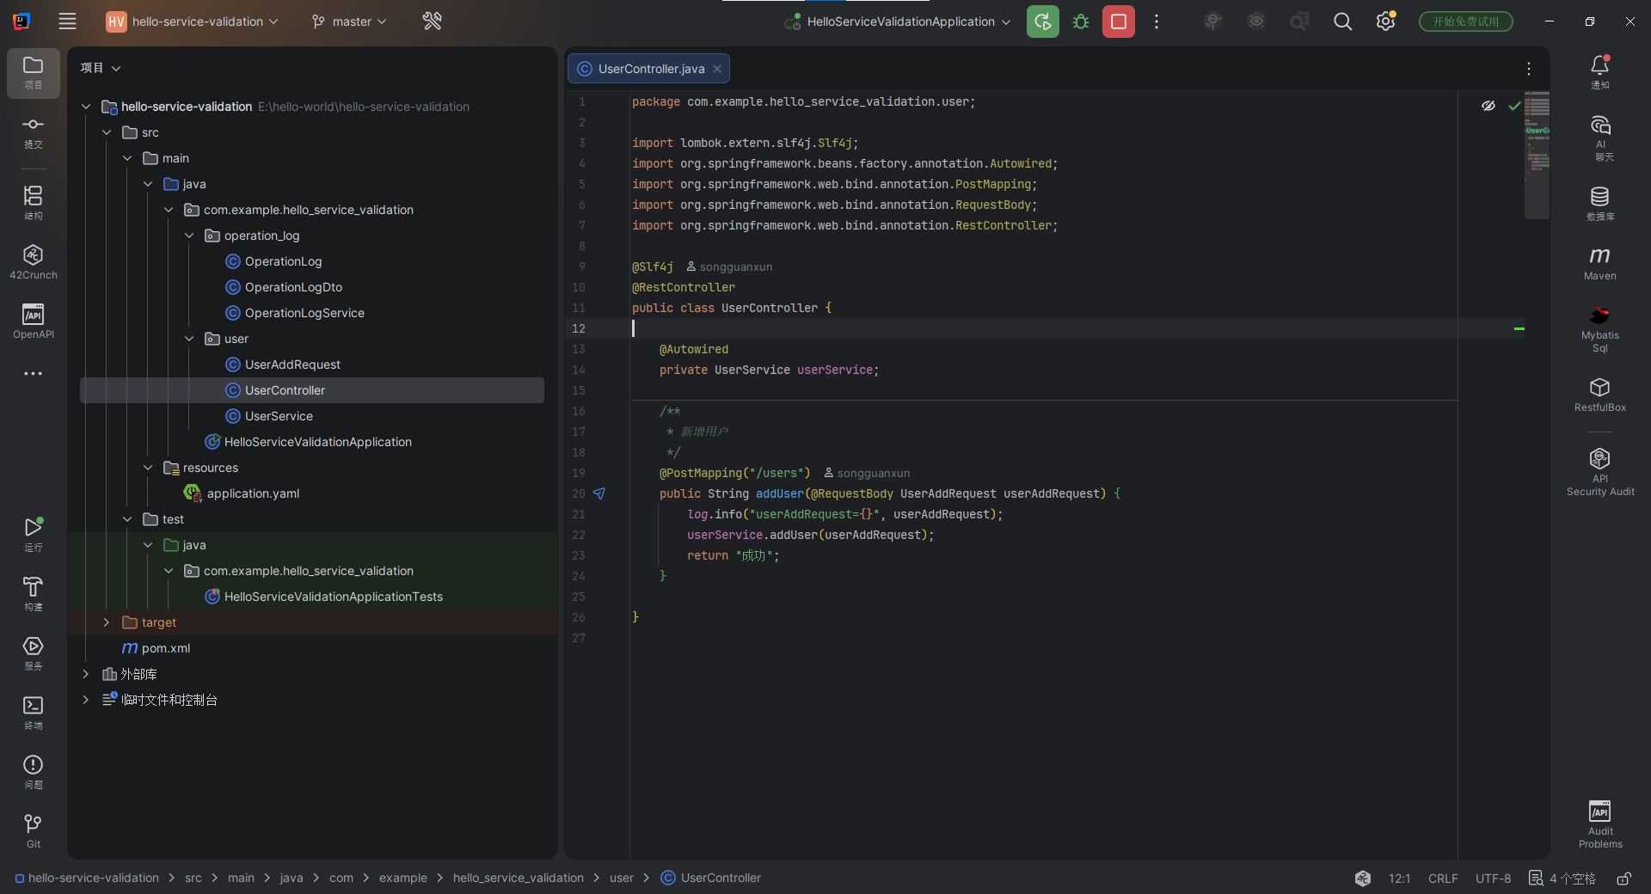Open editor tab options menu
The width and height of the screenshot is (1651, 894).
click(1528, 69)
